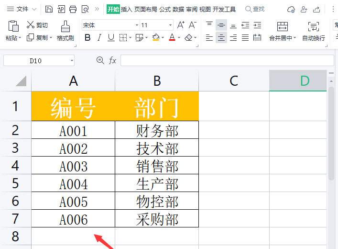Toggle Italic formatting

point(99,37)
